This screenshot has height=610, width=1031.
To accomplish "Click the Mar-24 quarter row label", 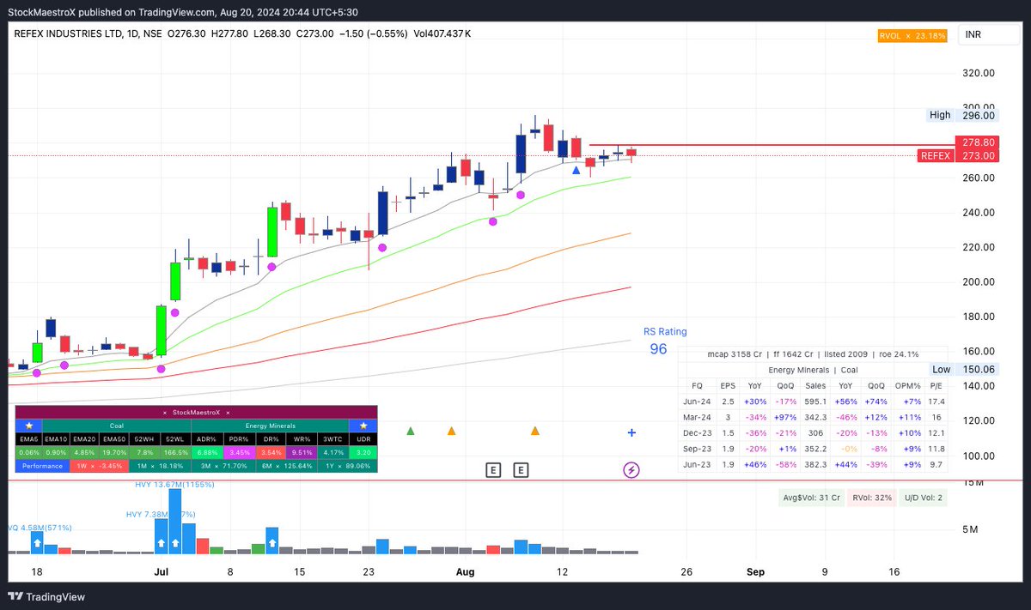I will click(697, 416).
